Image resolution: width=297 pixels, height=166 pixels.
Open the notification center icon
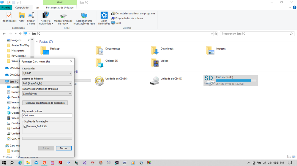coord(290,163)
